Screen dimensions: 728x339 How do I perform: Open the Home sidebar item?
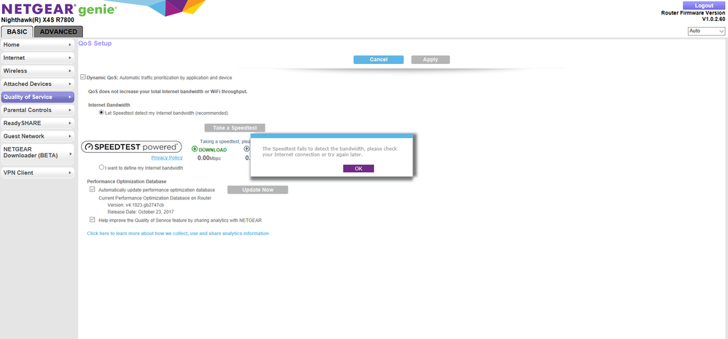pos(37,45)
